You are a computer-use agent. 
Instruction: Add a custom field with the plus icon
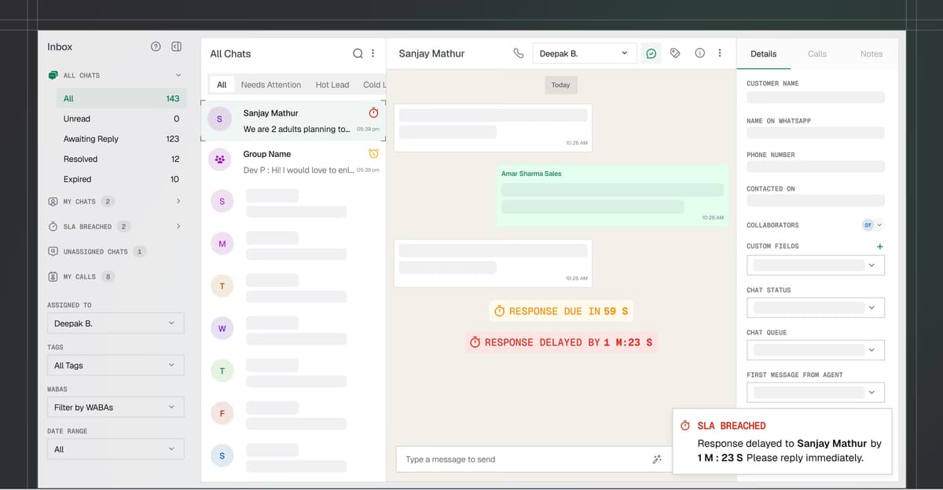coord(879,247)
